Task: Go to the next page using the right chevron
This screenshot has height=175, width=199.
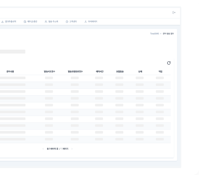Action: [x=72, y=149]
